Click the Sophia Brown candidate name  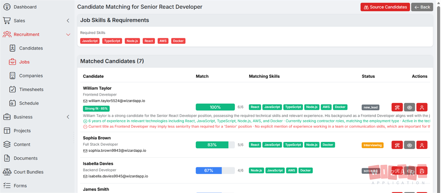tap(97, 138)
